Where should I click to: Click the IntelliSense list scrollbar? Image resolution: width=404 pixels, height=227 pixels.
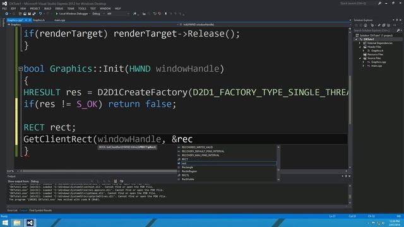278,163
